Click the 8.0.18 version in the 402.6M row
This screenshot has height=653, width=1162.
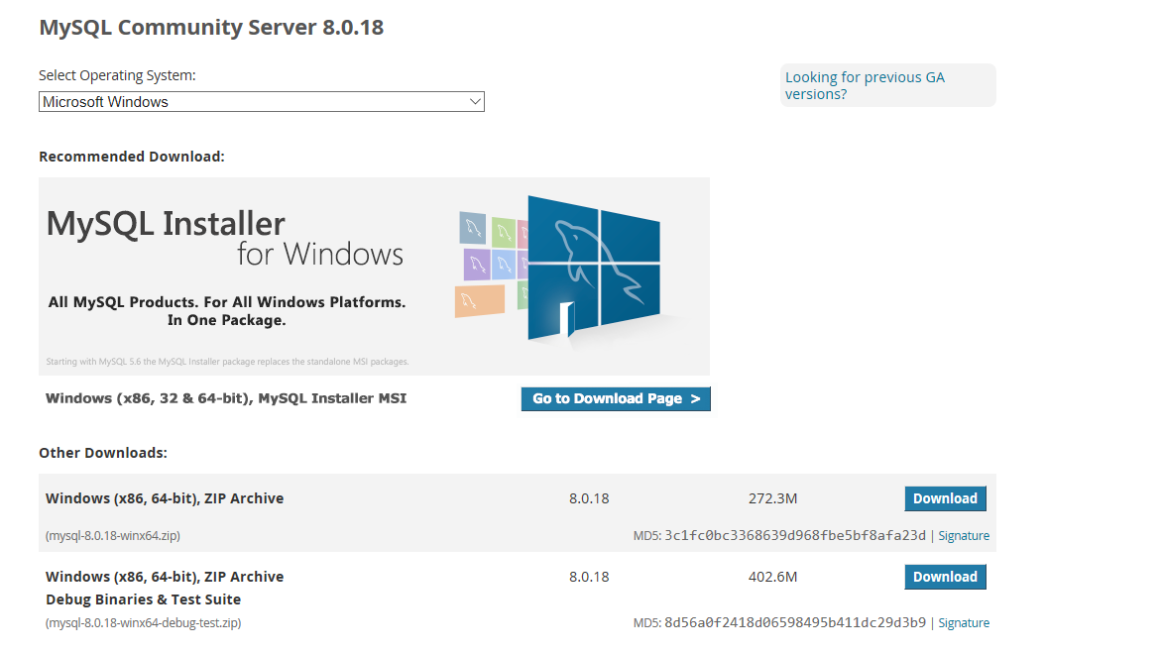coord(589,577)
